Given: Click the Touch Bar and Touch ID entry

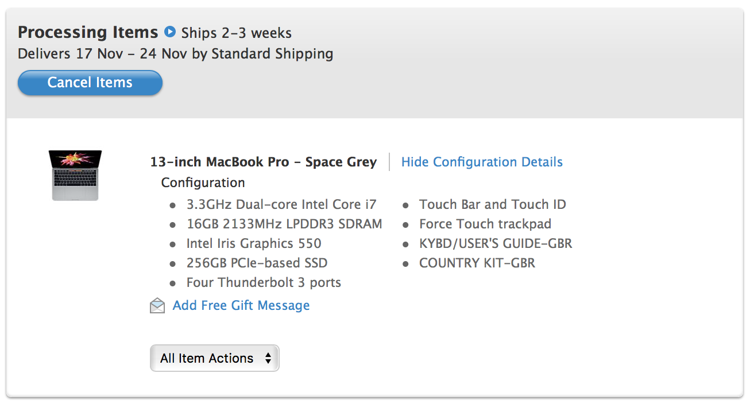Looking at the screenshot, I should [493, 205].
